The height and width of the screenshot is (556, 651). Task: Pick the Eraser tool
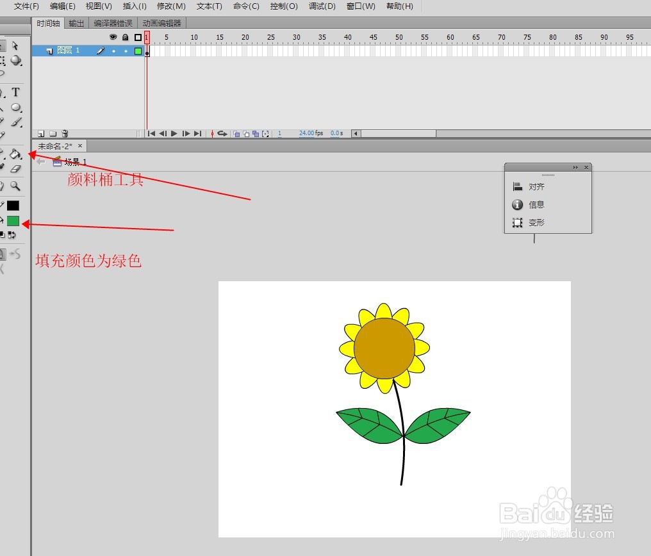pos(15,169)
